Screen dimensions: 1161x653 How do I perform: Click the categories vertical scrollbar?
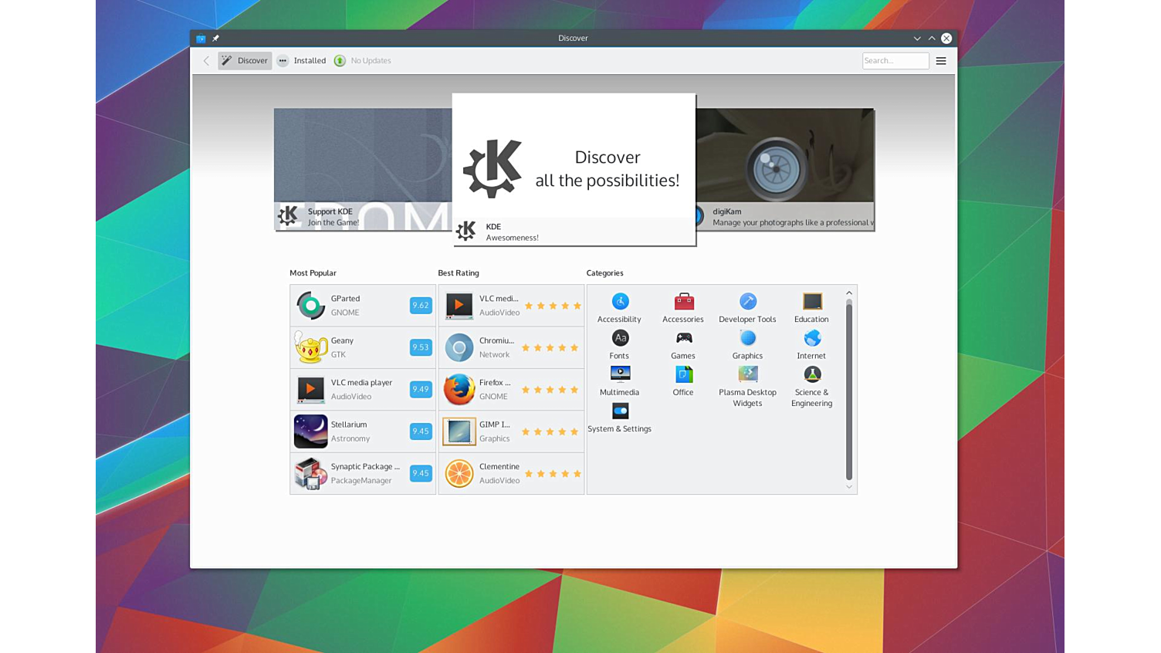(848, 390)
